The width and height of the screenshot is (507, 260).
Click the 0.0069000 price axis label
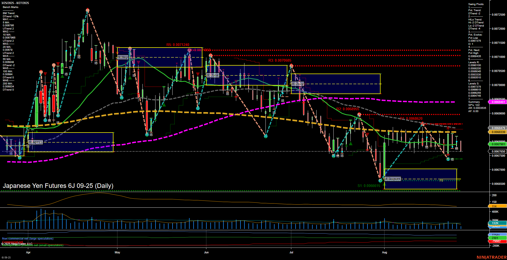click(x=498, y=113)
